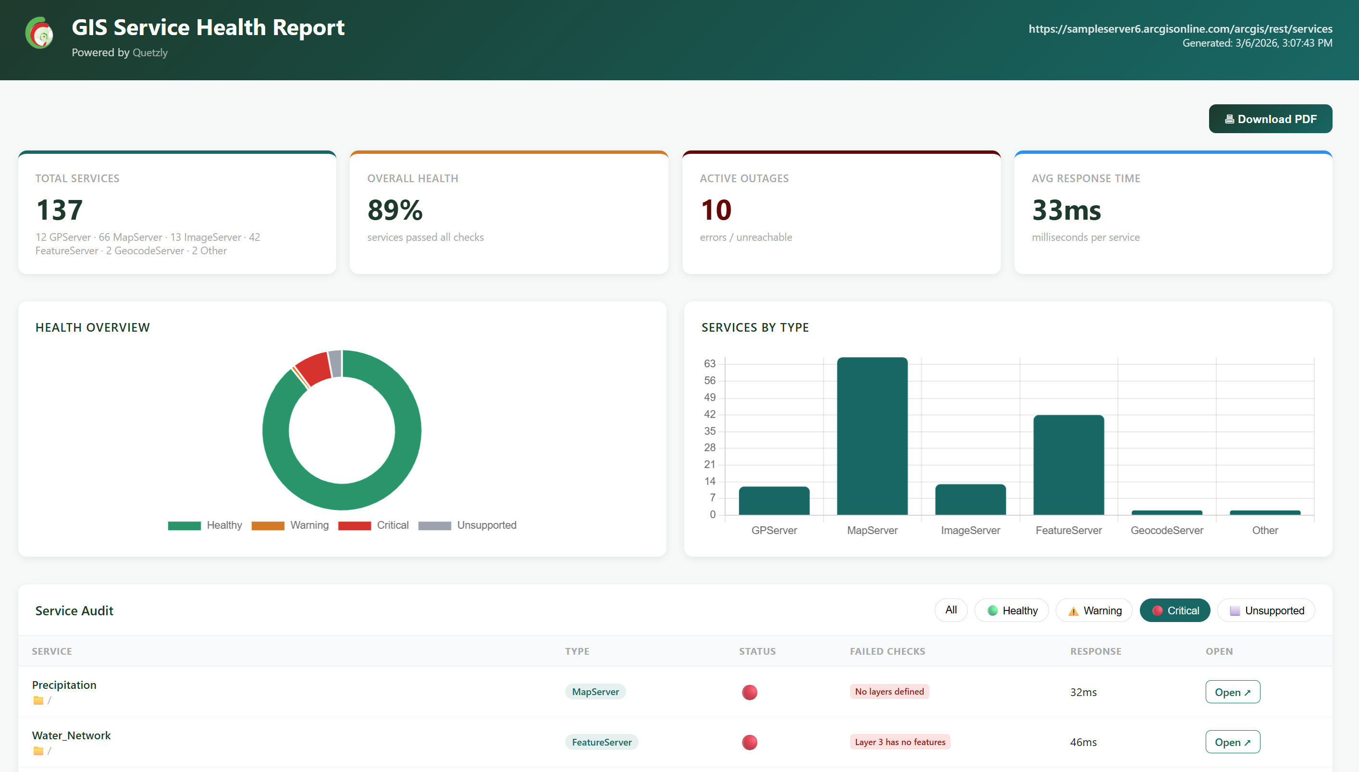Toggle the Unsupported filter in Service Audit

[1266, 610]
